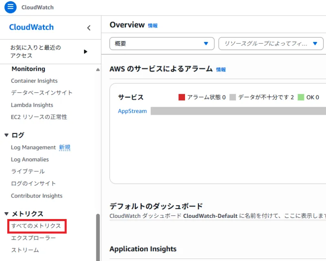This screenshot has height=261, width=326.
Task: Click the Application Insights heading
Action: click(x=143, y=249)
